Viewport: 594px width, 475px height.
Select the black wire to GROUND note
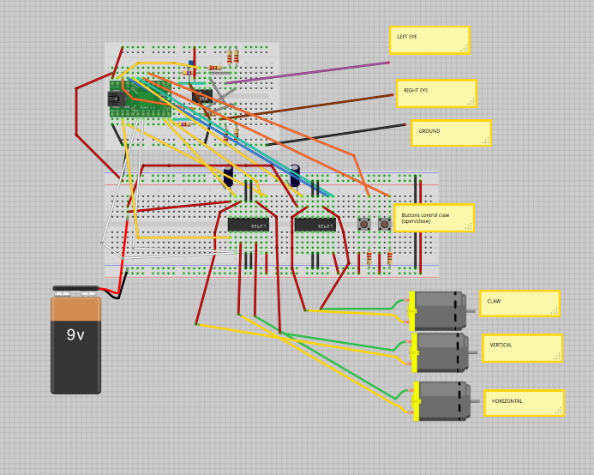click(336, 135)
